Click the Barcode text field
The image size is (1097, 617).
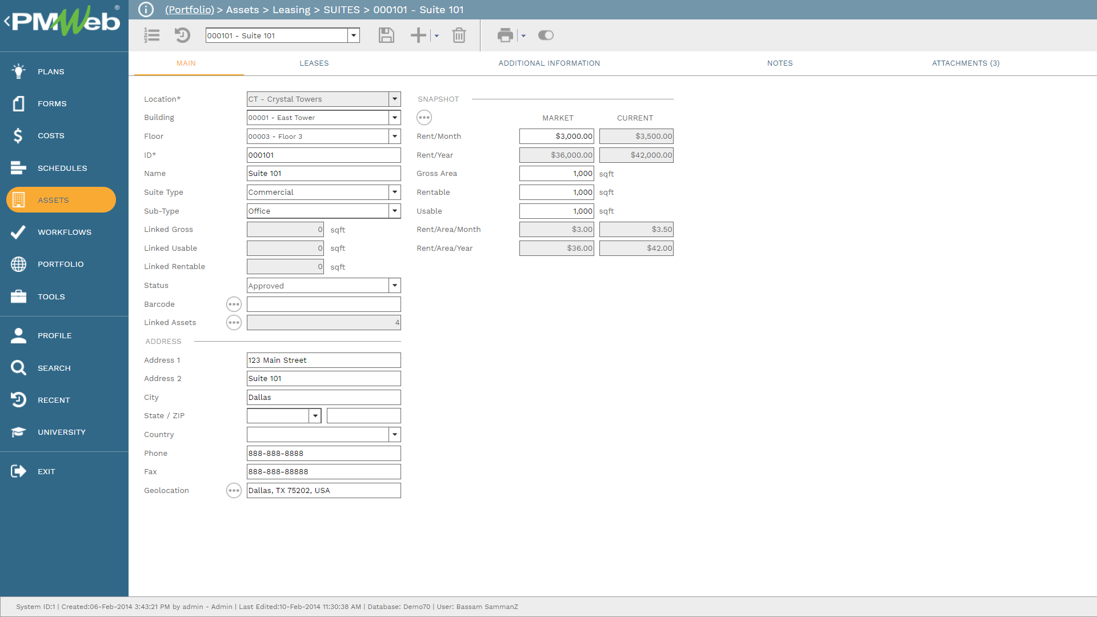[323, 305]
